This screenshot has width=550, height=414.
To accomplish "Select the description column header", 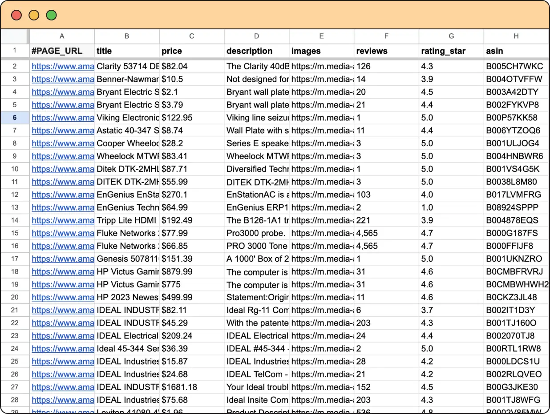I will point(256,36).
